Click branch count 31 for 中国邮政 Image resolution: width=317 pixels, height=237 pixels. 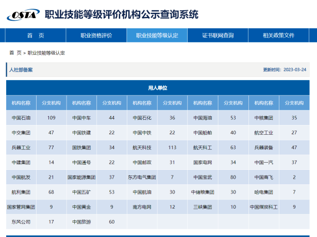172,163
